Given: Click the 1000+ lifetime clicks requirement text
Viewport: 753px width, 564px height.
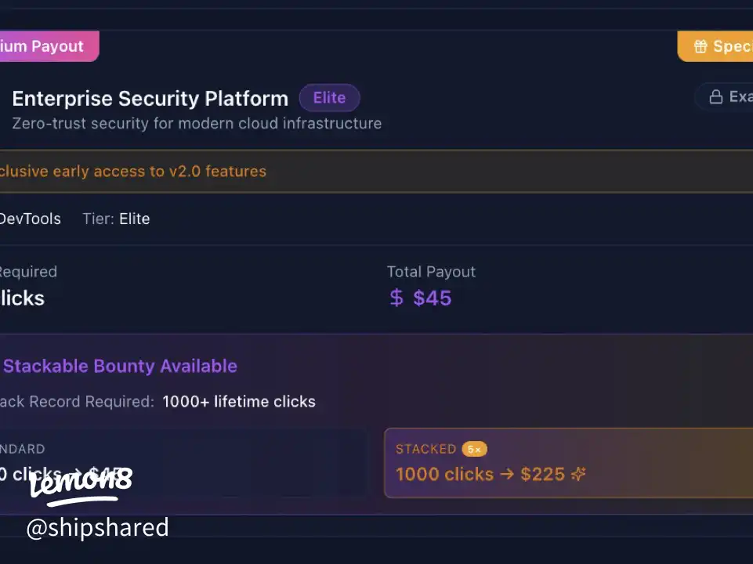Looking at the screenshot, I should (x=239, y=402).
